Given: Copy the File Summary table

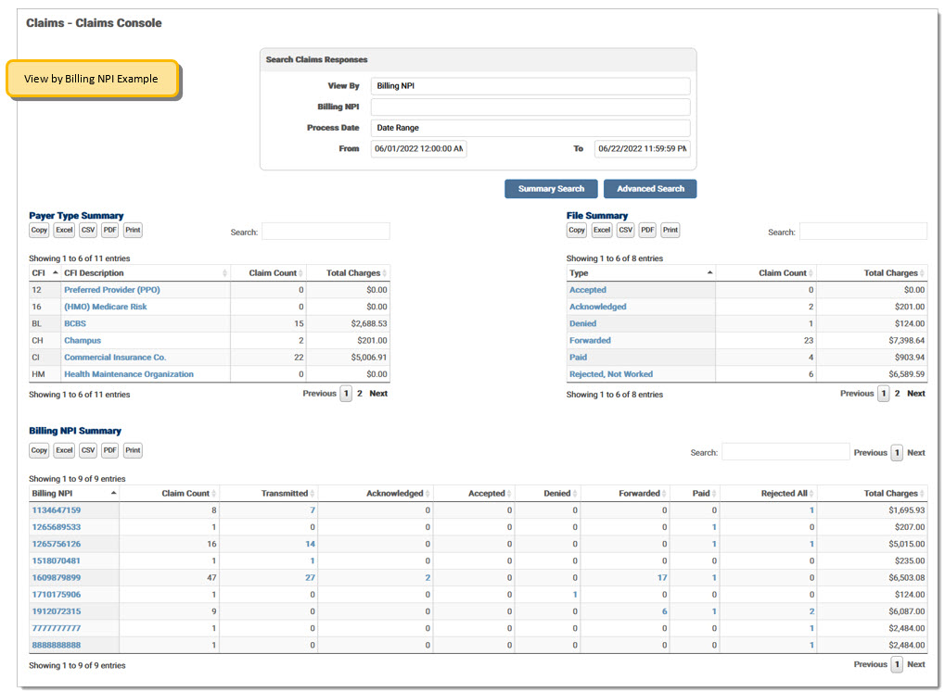Looking at the screenshot, I should 577,230.
